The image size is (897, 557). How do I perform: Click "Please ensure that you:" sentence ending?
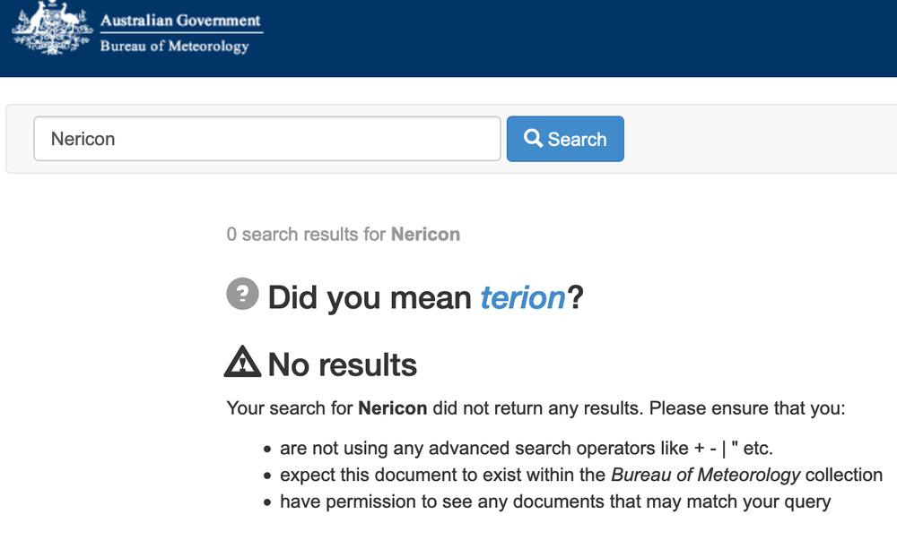pyautogui.click(x=747, y=408)
